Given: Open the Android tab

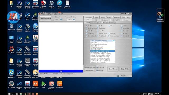Looking at the screenshot, I should (96, 17).
